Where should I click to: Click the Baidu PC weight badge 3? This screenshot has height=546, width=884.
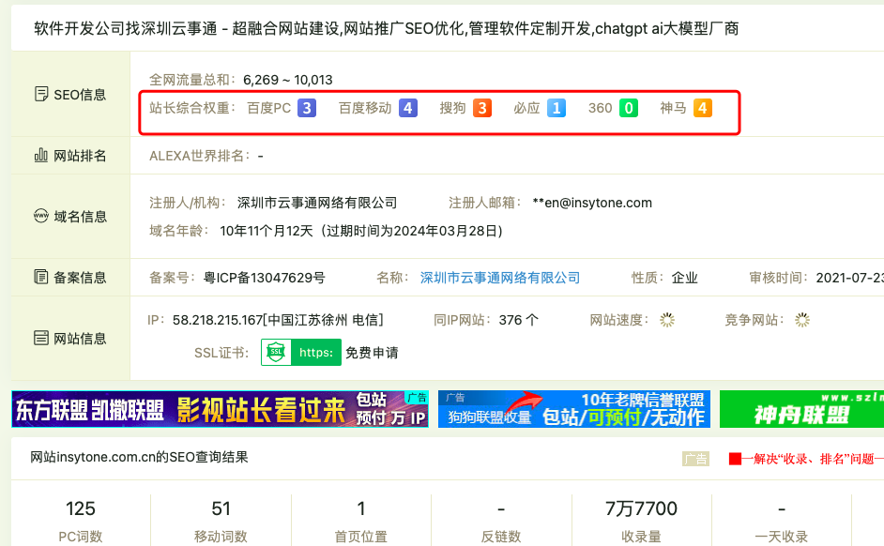[x=307, y=108]
